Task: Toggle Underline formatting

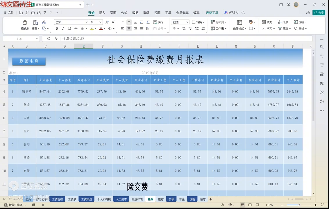Action: [69, 28]
